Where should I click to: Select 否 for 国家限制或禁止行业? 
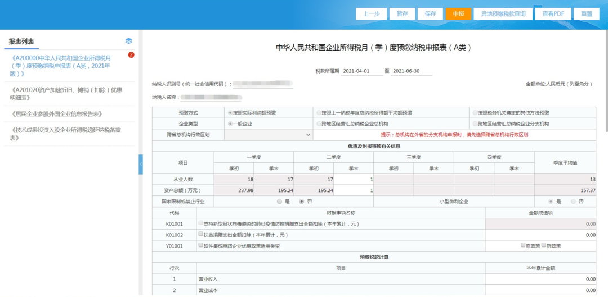pos(301,202)
